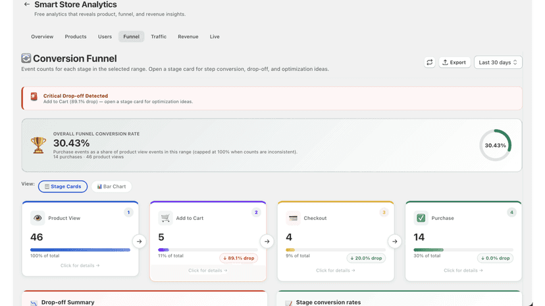Click the refresh data icon button
This screenshot has width=545, height=306.
point(430,62)
